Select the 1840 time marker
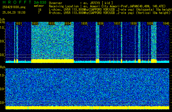 pyautogui.click(x=166, y=23)
